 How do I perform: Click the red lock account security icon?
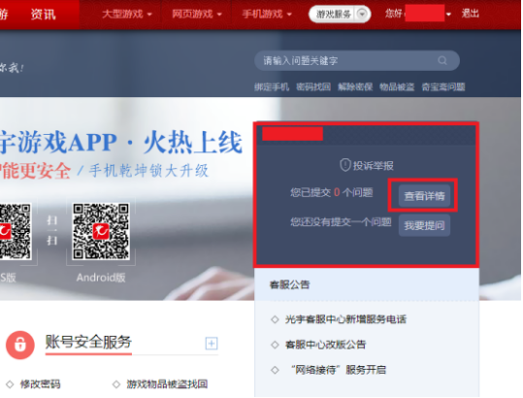pos(20,345)
